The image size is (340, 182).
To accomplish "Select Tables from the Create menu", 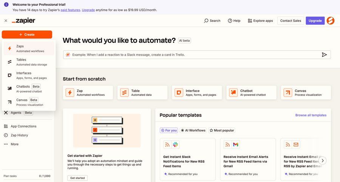I will coord(29,62).
